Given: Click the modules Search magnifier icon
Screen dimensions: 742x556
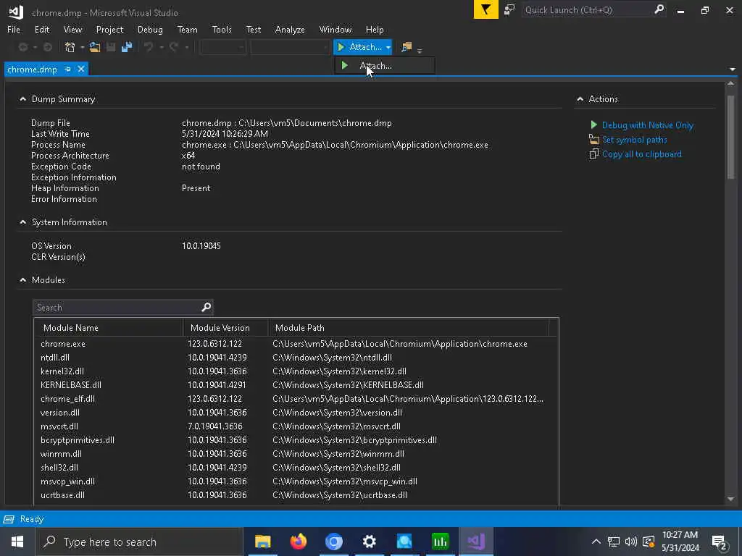Looking at the screenshot, I should pos(207,307).
